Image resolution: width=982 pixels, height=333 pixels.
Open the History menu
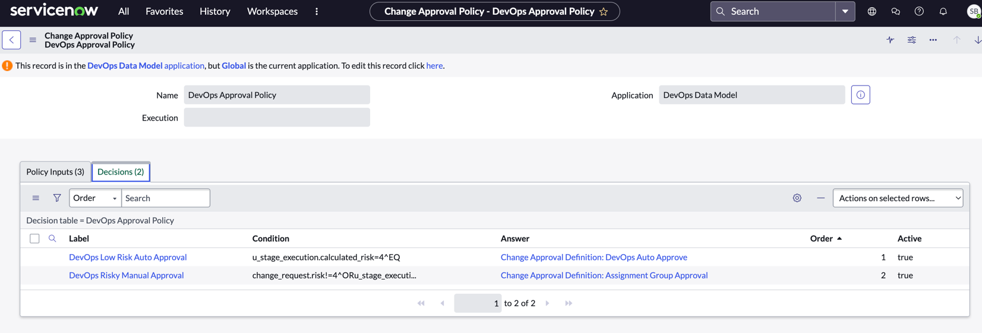pos(214,11)
